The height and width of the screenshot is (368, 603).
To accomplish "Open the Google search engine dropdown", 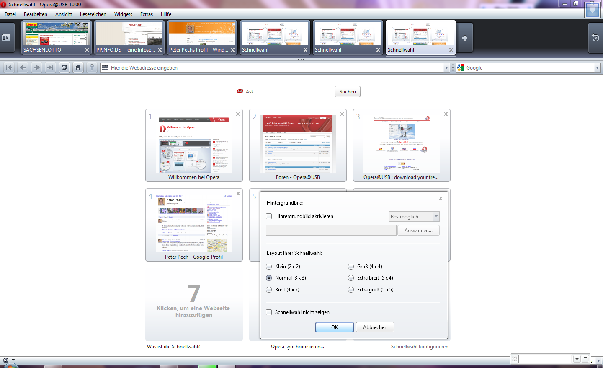I will click(597, 68).
